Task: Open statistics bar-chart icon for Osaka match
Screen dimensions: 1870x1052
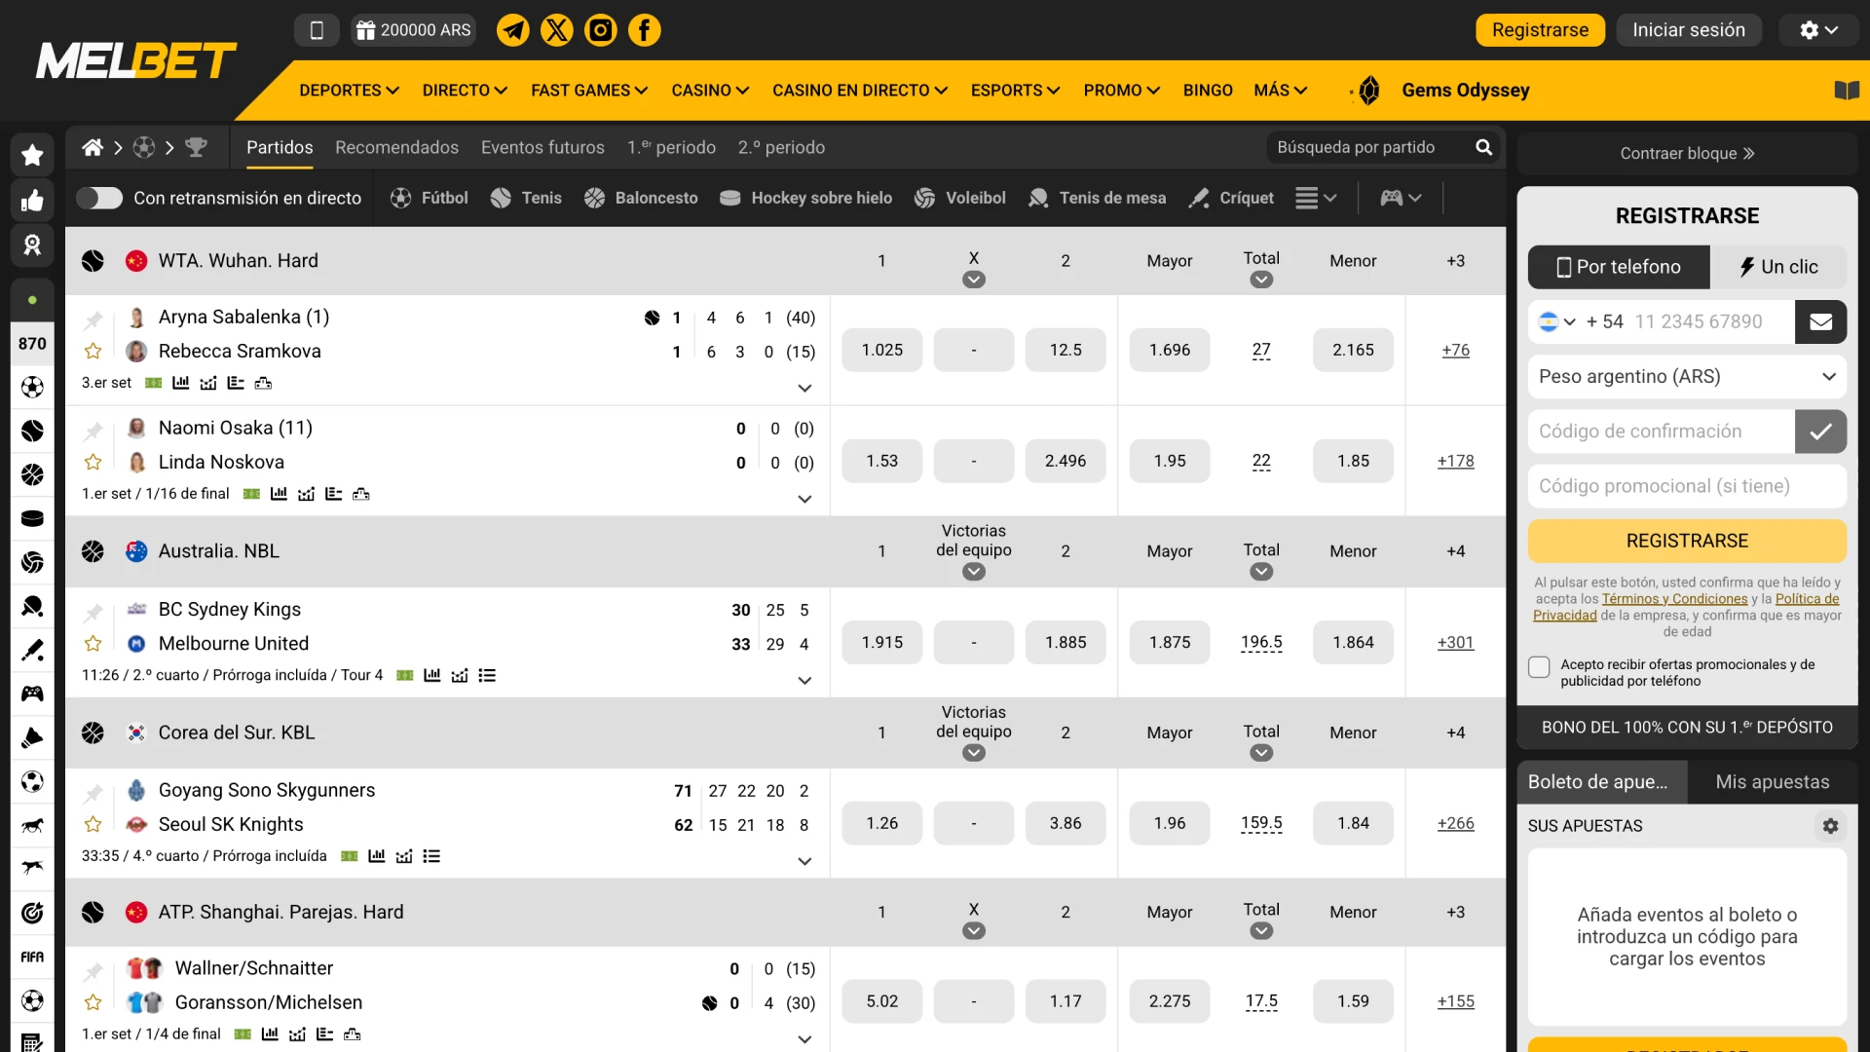Action: point(279,494)
